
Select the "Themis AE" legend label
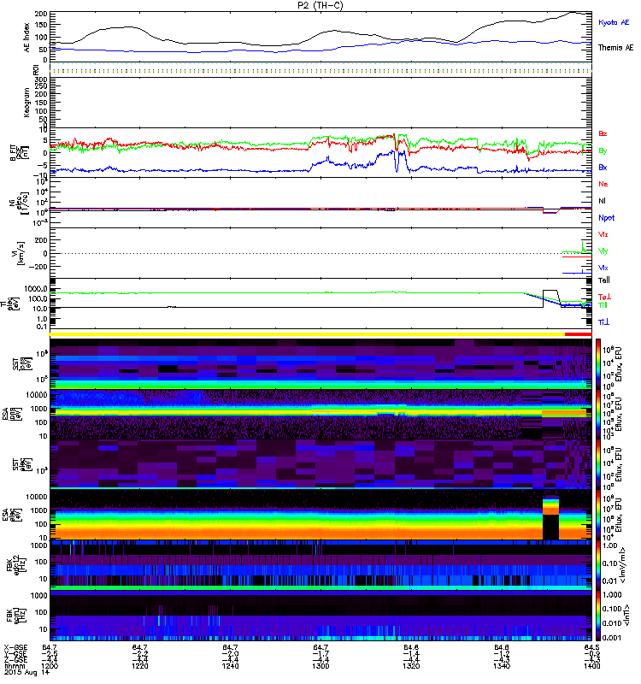[615, 48]
